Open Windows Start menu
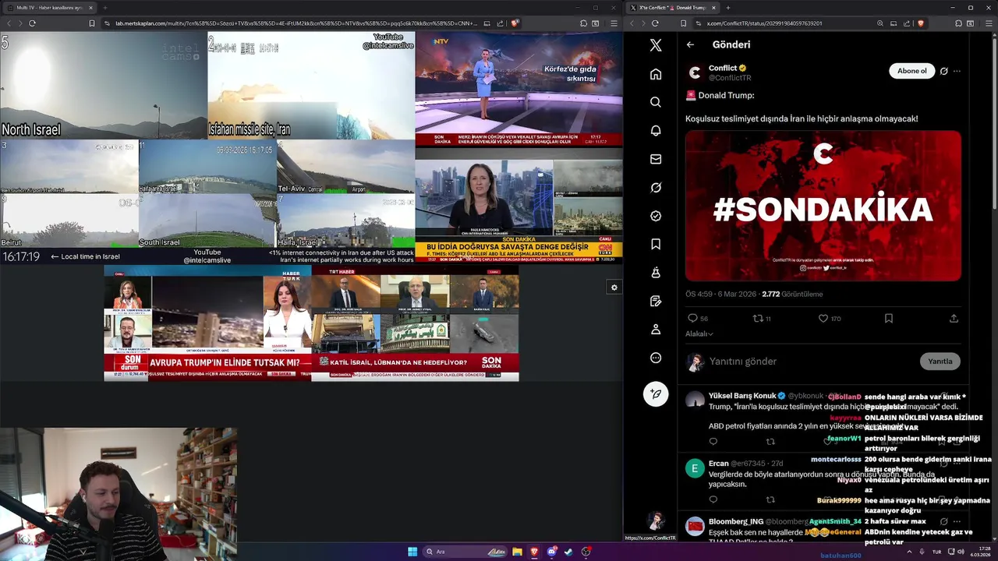The image size is (998, 561). pos(412,552)
